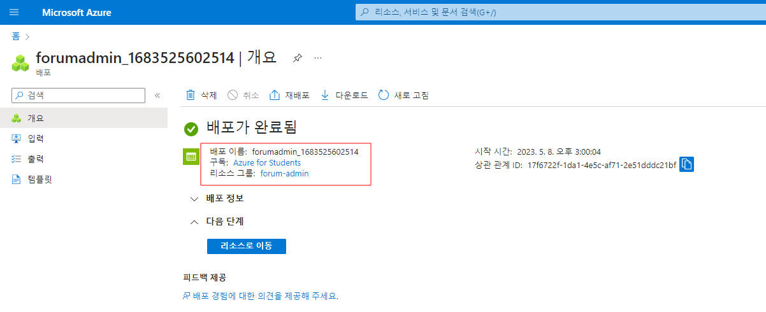This screenshot has width=766, height=312.
Task: Refresh the page with 새로 고침
Action: (404, 96)
